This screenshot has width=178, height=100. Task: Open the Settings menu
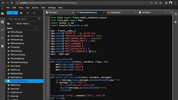tap(52, 8)
